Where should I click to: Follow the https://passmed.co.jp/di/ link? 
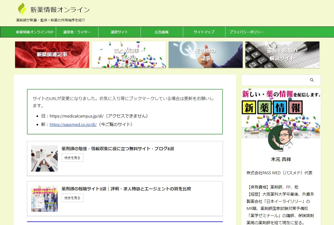pyautogui.click(x=73, y=124)
